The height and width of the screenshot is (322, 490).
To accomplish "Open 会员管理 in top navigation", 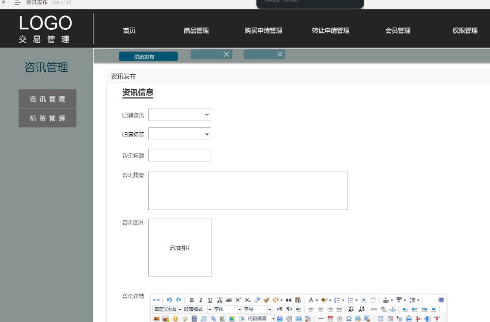I will click(398, 31).
